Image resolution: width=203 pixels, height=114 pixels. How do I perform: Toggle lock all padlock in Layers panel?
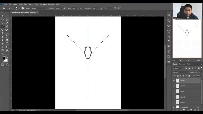point(189,76)
